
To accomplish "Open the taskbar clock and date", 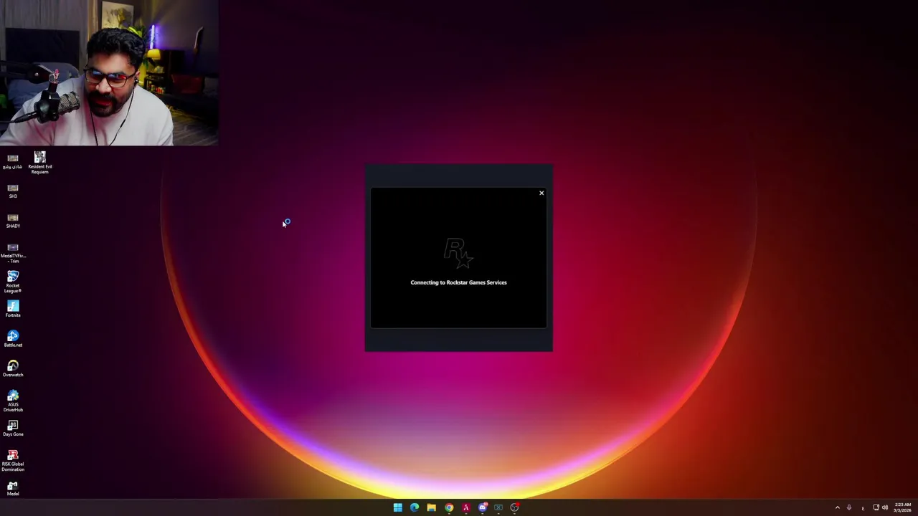I will (x=902, y=507).
